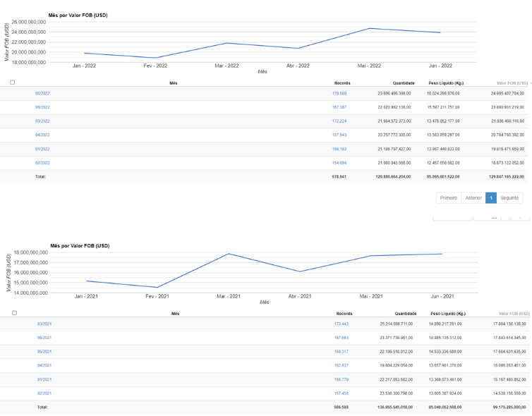The image size is (532, 416).
Task: Open the 05/2022 month link
Action: point(42,93)
